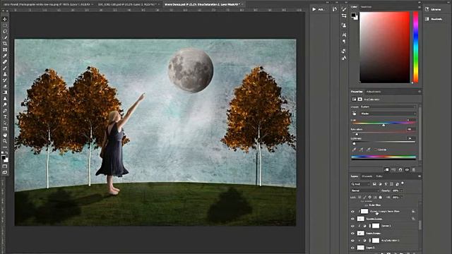Screen dimensions: 452x254
Task: Open the Character panel icon
Action: coord(344,35)
